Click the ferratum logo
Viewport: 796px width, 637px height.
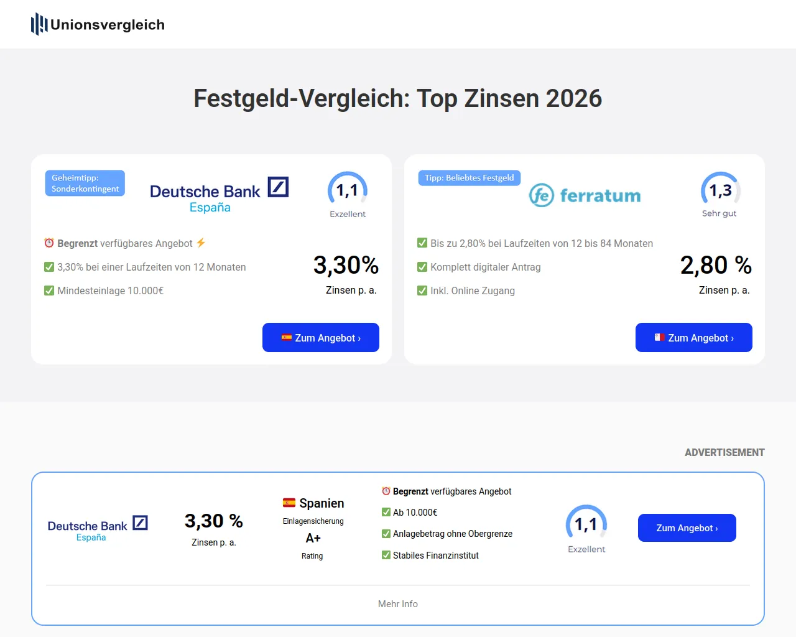pyautogui.click(x=585, y=195)
